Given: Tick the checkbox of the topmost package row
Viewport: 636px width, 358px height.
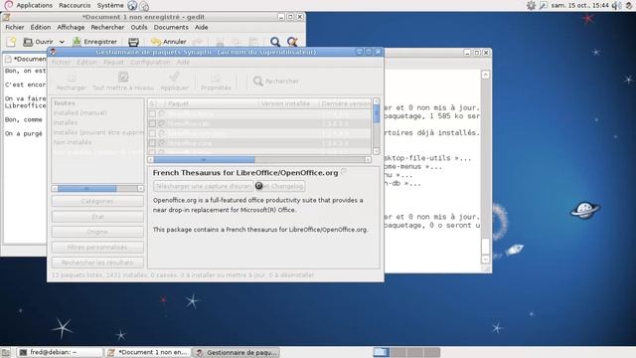Looking at the screenshot, I should pyautogui.click(x=152, y=113).
